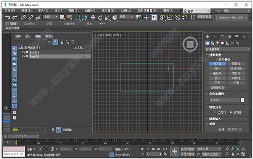
Task: Select the Link tool chain icon
Action: pyautogui.click(x=24, y=17)
